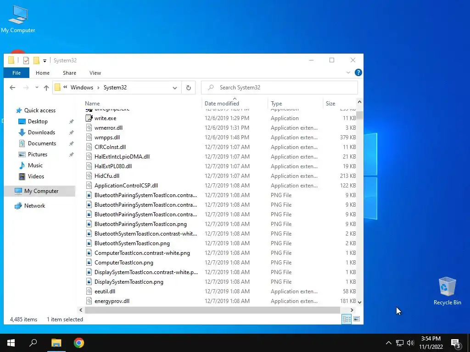Click the Properties quick access toolbar icon
Image resolution: width=470 pixels, height=352 pixels.
click(26, 60)
